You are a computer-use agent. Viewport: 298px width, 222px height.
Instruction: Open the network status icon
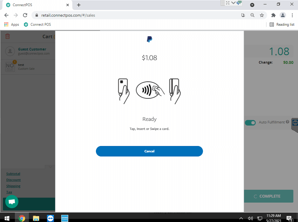click(x=260, y=219)
